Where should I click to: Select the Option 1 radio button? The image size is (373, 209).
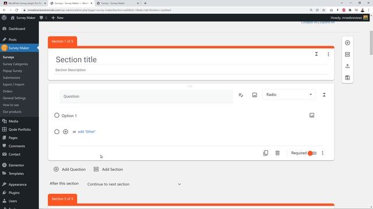57,116
